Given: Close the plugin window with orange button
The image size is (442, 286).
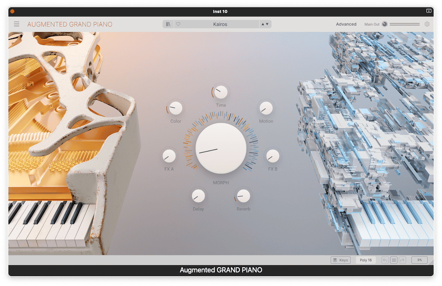Looking at the screenshot, I should pyautogui.click(x=12, y=12).
